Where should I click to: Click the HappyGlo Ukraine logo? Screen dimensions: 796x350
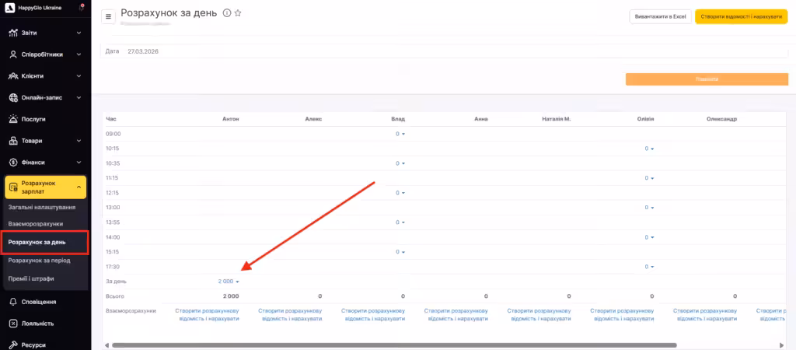(9, 8)
